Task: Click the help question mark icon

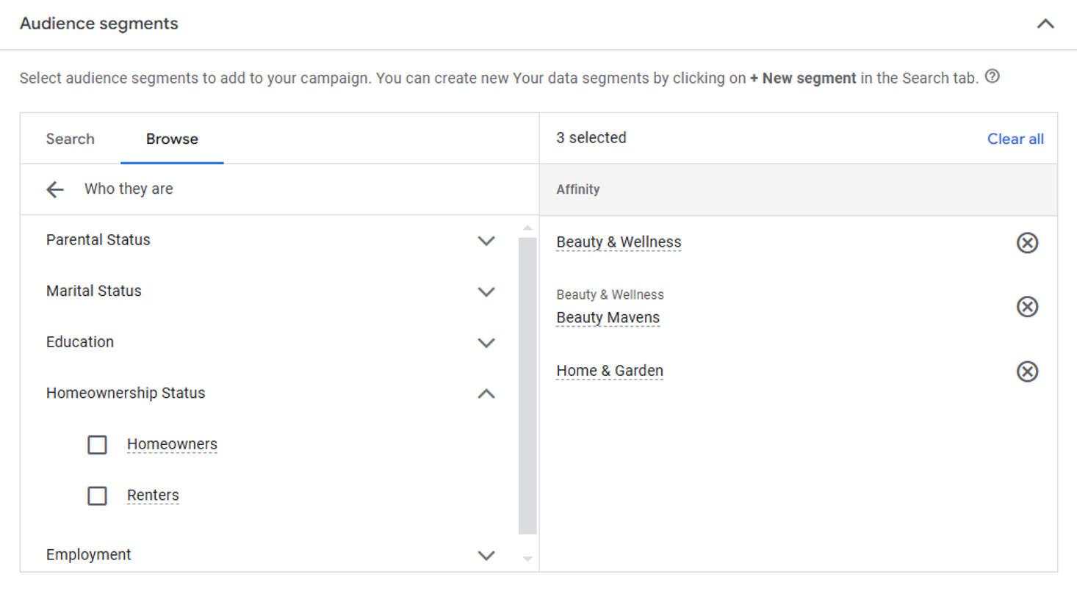Action: pos(992,76)
